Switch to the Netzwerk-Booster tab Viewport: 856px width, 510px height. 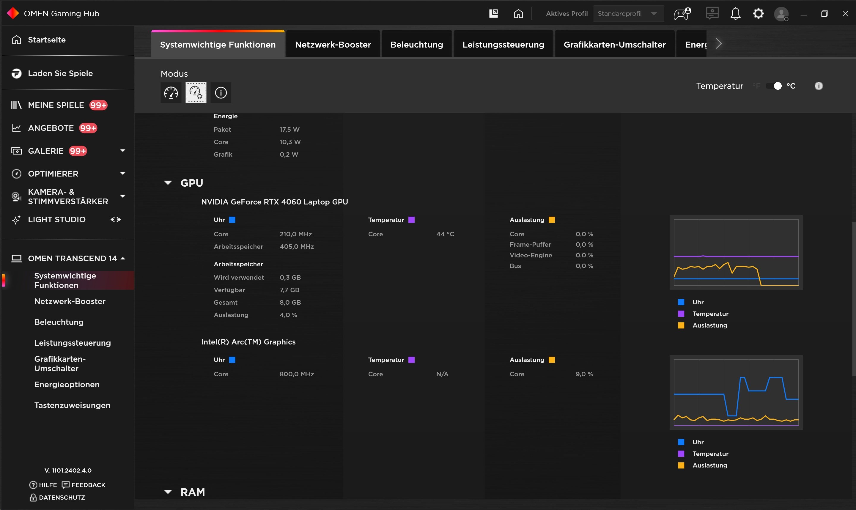[333, 44]
